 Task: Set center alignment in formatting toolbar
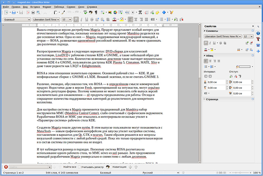click(x=136, y=19)
